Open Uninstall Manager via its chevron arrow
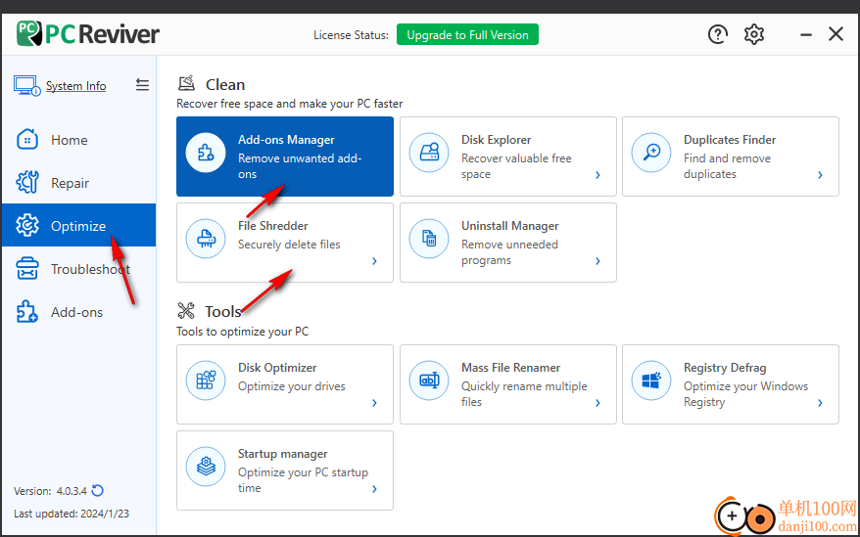Image resolution: width=860 pixels, height=537 pixels. (x=597, y=261)
